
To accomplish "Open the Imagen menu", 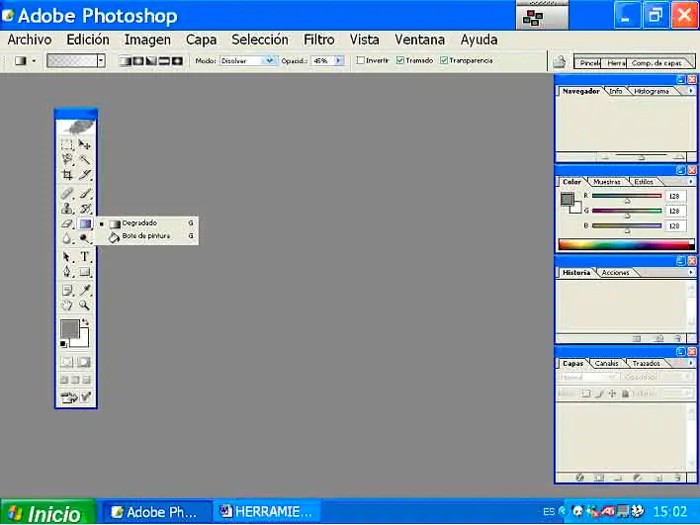I will point(147,40).
